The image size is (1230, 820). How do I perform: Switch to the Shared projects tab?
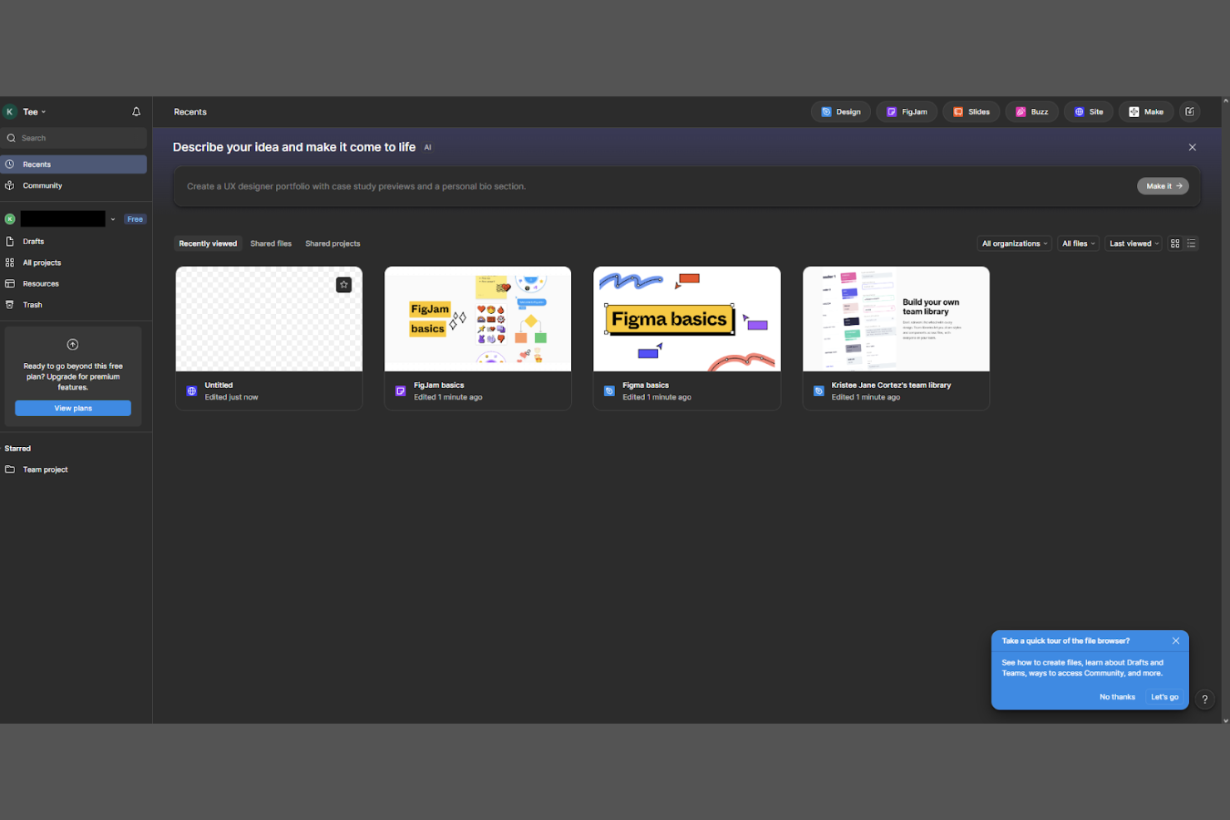tap(332, 243)
